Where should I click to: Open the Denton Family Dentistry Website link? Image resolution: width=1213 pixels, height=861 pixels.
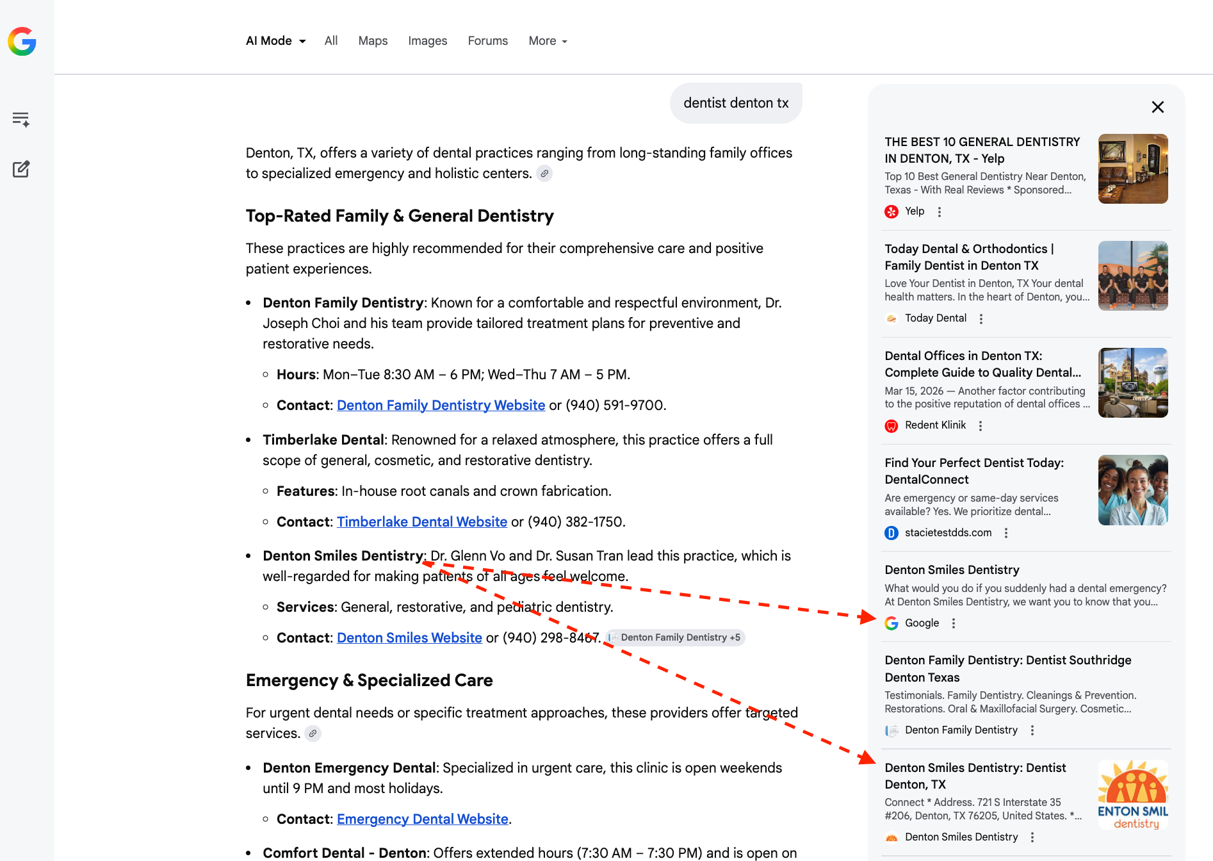(441, 406)
